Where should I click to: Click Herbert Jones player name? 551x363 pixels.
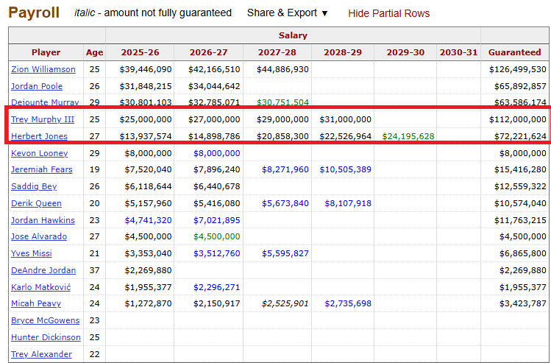(x=39, y=136)
